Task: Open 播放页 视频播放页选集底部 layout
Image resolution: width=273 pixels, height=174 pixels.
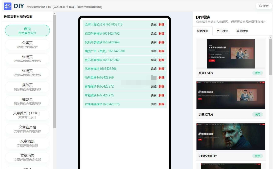Action: [x=28, y=101]
